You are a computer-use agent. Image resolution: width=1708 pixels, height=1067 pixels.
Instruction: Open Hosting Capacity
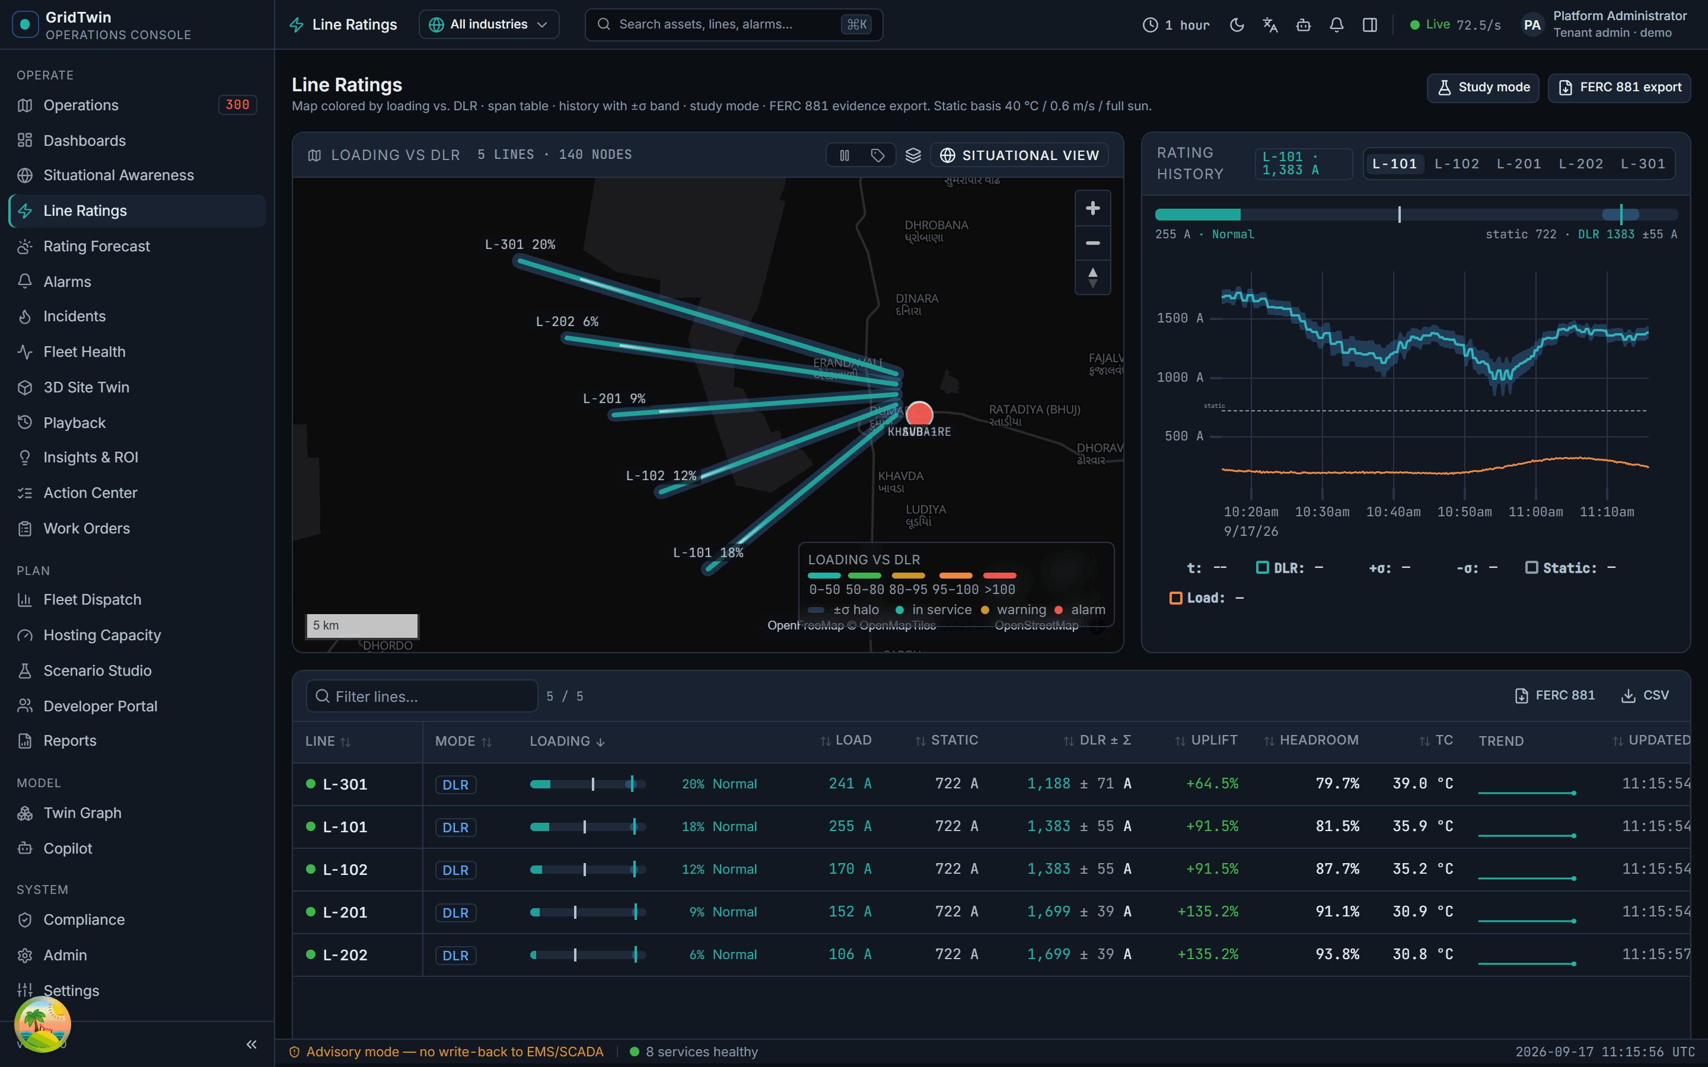[137, 635]
